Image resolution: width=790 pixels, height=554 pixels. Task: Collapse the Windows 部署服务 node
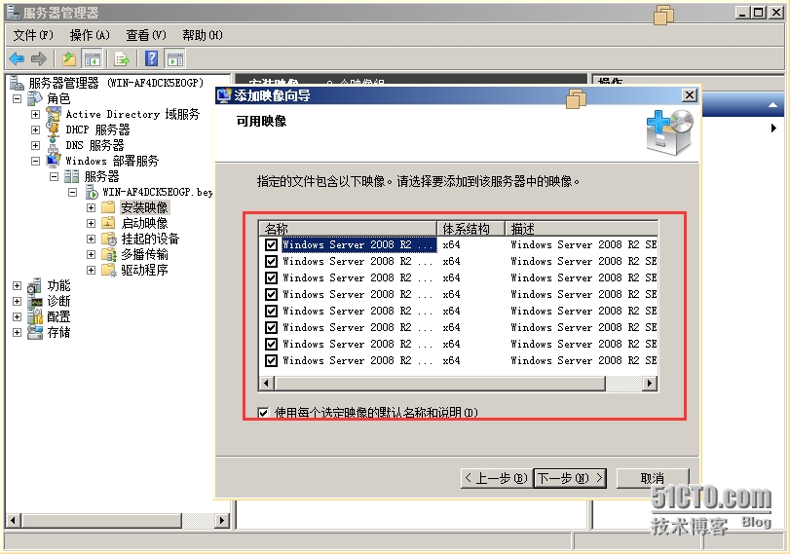pyautogui.click(x=35, y=162)
